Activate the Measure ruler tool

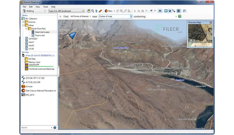(100, 11)
